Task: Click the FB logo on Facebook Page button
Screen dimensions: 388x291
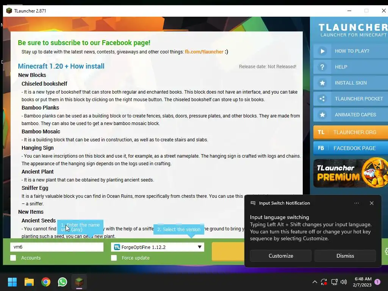Action: [321, 148]
